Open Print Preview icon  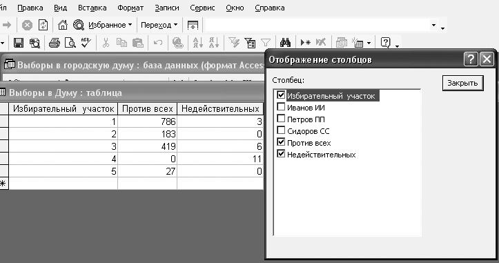[70, 43]
